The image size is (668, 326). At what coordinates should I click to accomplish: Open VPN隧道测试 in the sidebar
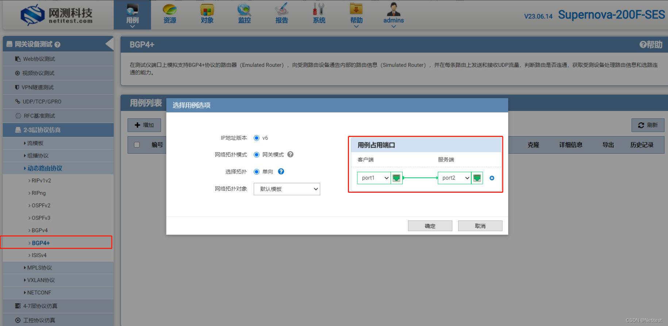(58, 87)
